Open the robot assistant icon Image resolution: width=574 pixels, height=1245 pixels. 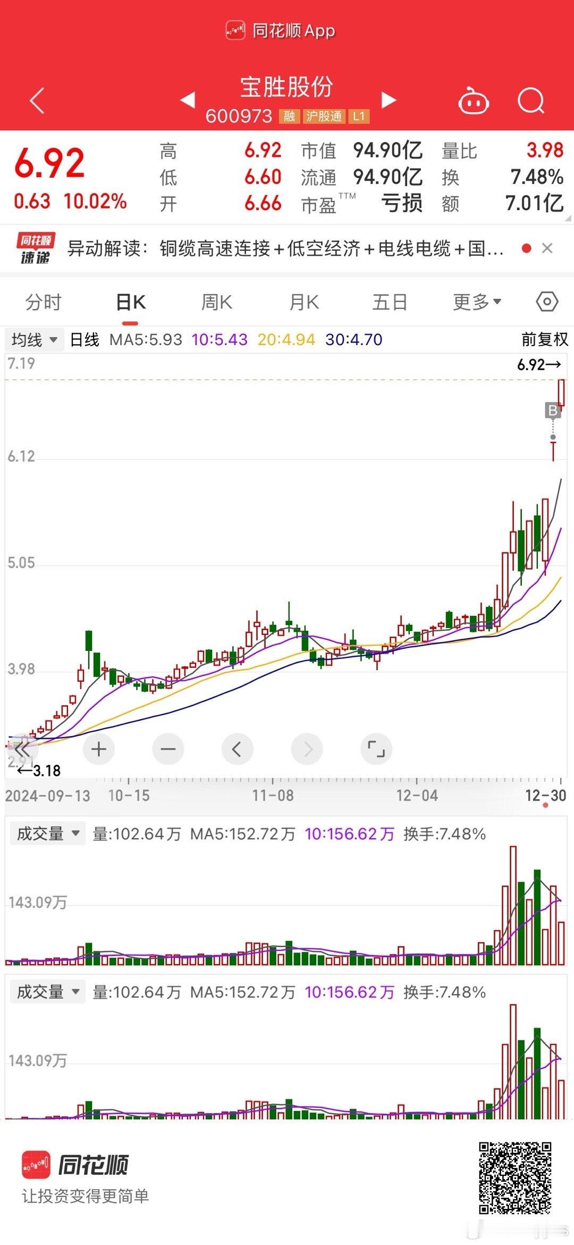click(x=474, y=100)
